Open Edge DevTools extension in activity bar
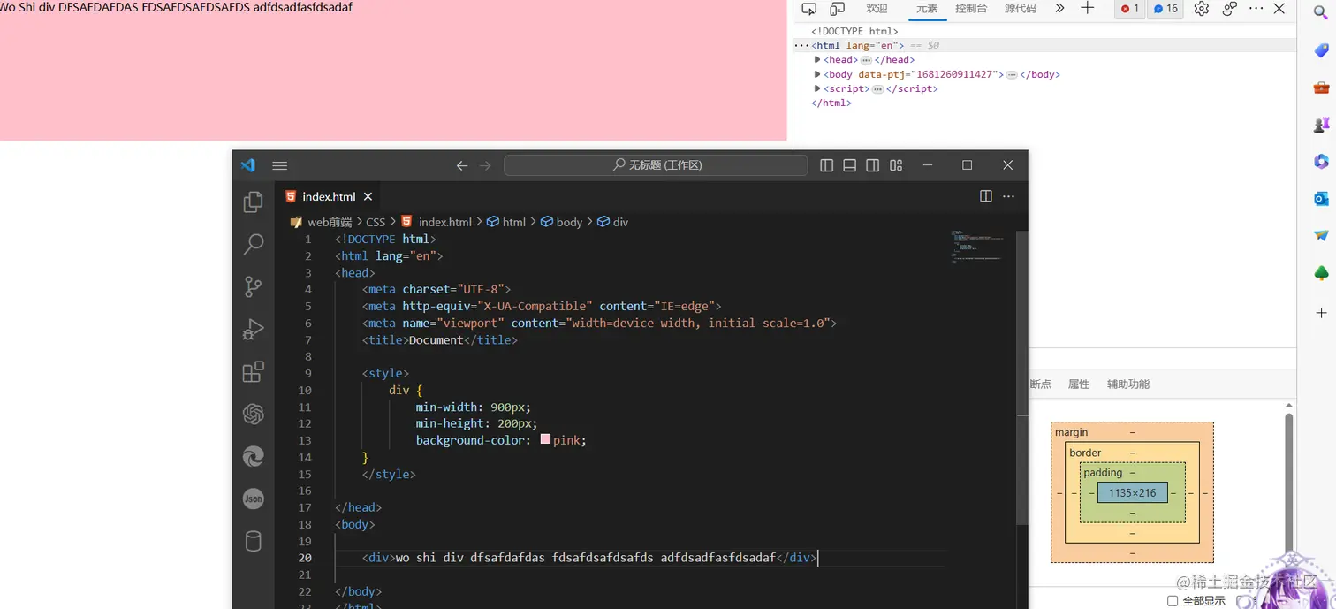This screenshot has width=1336, height=609. coord(254,456)
